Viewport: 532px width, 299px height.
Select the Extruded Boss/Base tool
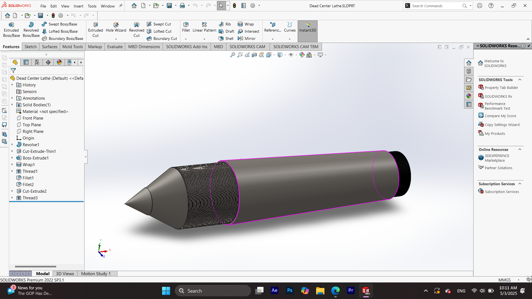(x=11, y=30)
